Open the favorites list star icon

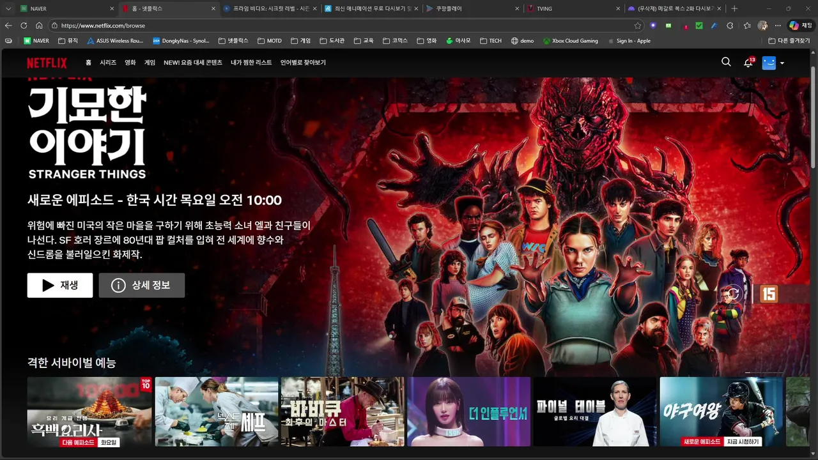tap(747, 26)
